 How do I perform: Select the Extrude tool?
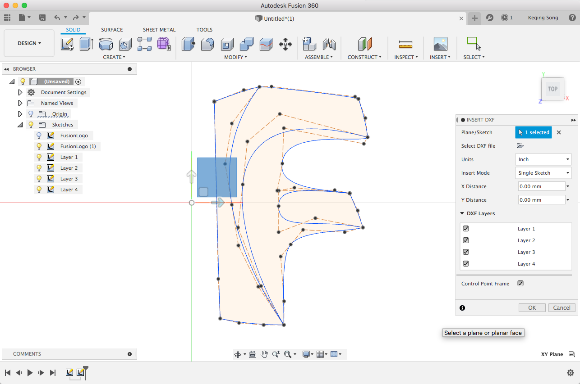[x=86, y=44]
